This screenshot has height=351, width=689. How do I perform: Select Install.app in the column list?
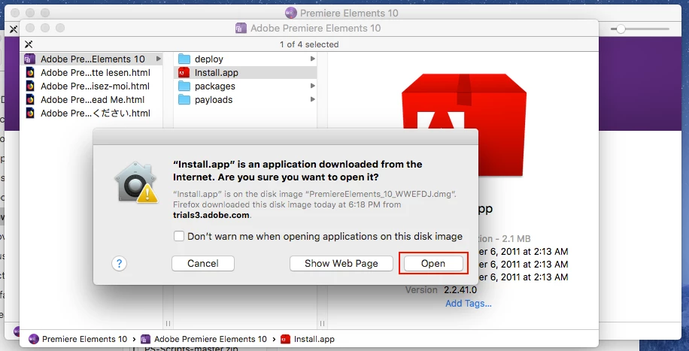click(245, 72)
